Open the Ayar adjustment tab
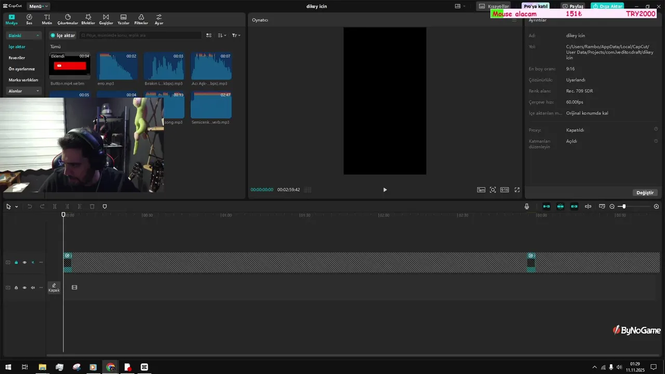Screen dimensions: 665x374 coord(159,20)
